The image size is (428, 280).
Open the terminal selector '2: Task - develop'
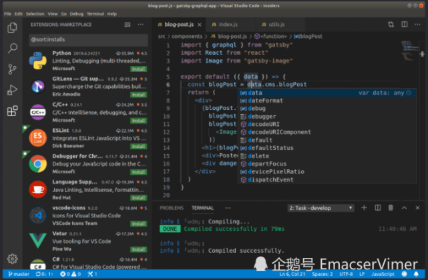coord(320,208)
